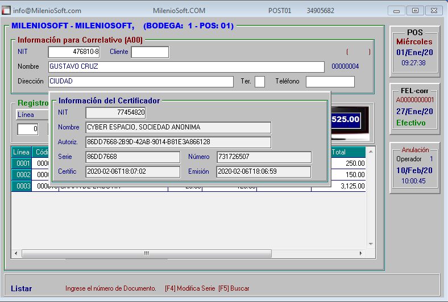Viewport: 448px width, 302px height.
Task: Click the FEL-corr number A0000000001
Action: click(415, 100)
